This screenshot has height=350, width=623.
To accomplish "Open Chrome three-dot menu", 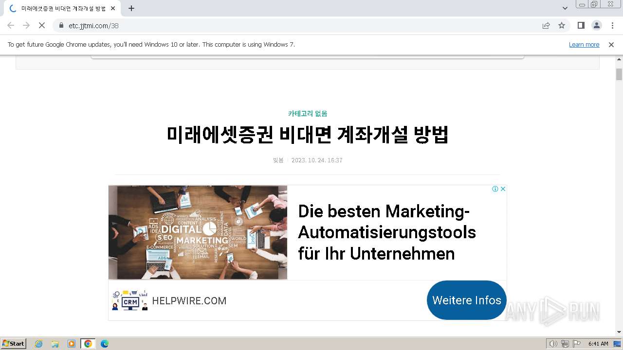I will pyautogui.click(x=612, y=25).
